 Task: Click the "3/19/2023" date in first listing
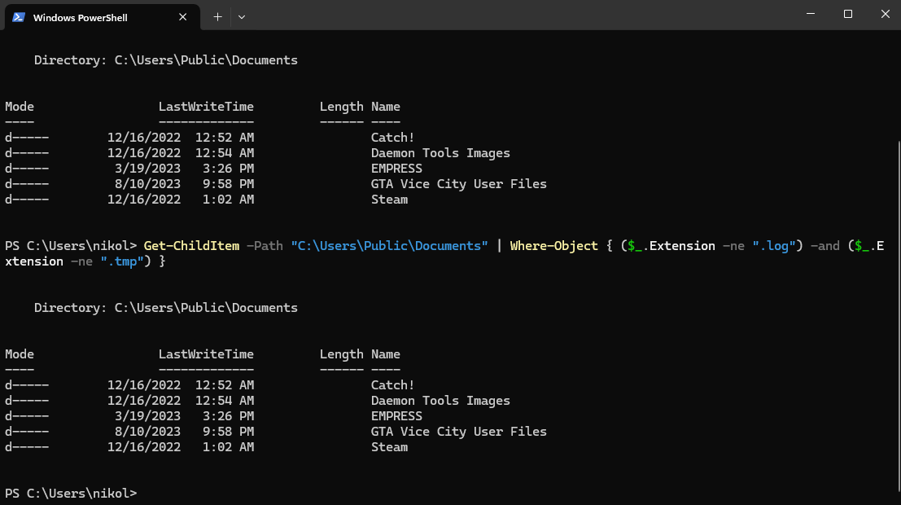click(147, 169)
